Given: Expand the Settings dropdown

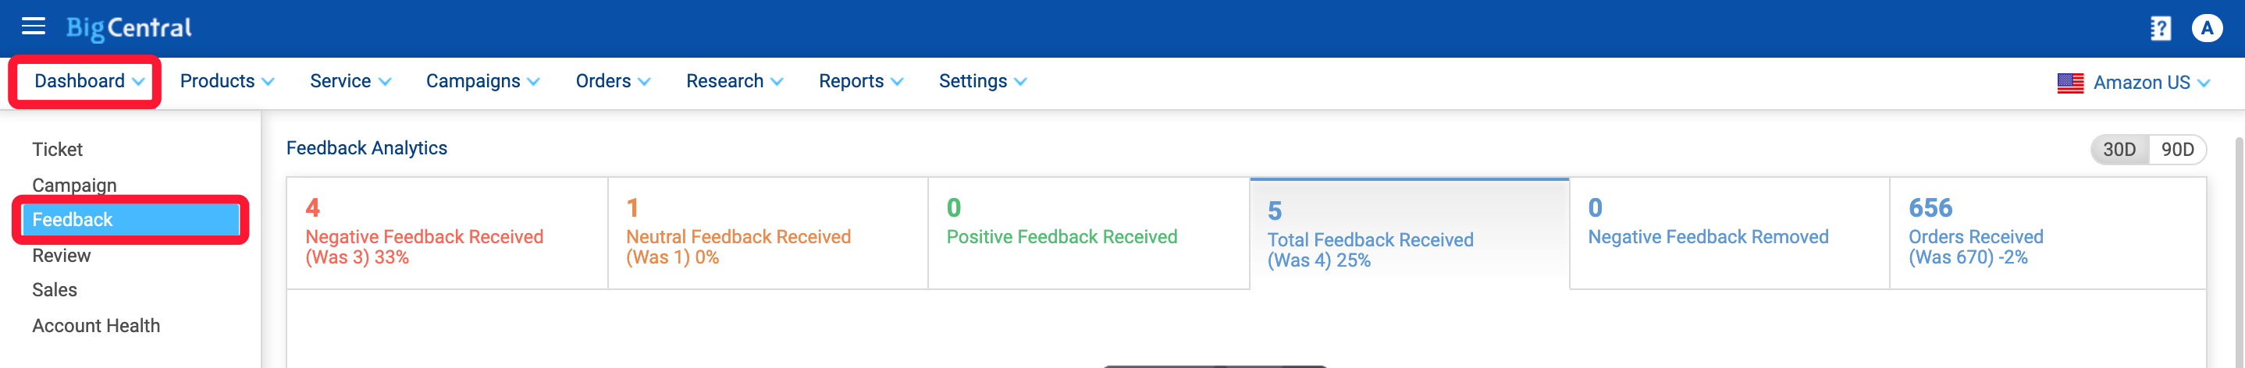Looking at the screenshot, I should pyautogui.click(x=982, y=82).
